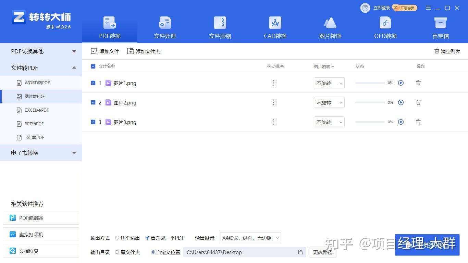Image resolution: width=468 pixels, height=263 pixels.
Task: Click the 图片1.png file name
Action: pos(125,83)
